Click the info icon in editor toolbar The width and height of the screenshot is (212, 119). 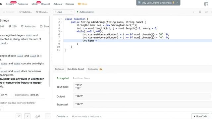[x=194, y=12]
